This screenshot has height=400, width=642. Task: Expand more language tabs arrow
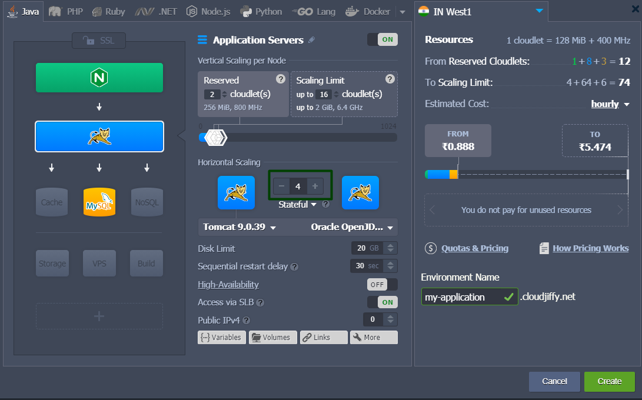click(x=403, y=12)
